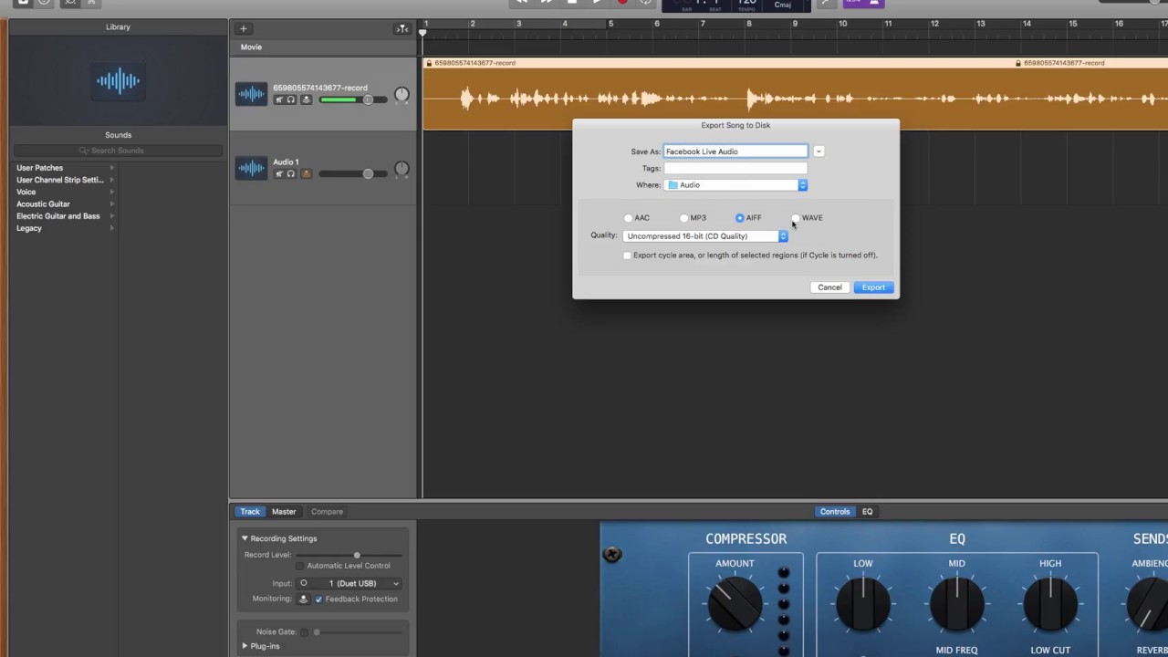Viewport: 1168px width, 657px height.
Task: Open the Where folder dropdown
Action: point(736,185)
